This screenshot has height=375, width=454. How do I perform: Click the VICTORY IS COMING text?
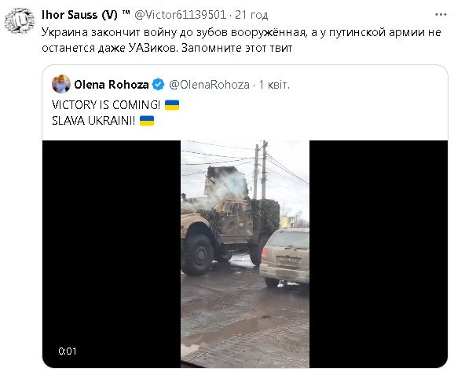(106, 105)
